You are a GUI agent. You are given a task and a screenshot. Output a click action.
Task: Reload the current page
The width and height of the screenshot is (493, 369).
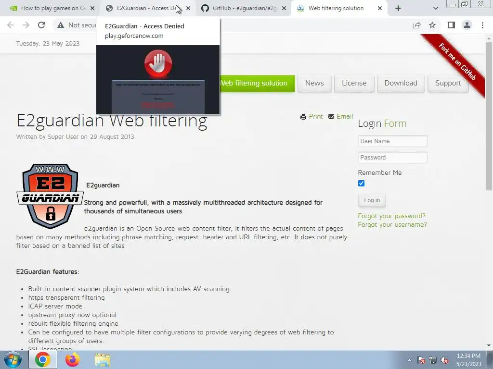41,25
